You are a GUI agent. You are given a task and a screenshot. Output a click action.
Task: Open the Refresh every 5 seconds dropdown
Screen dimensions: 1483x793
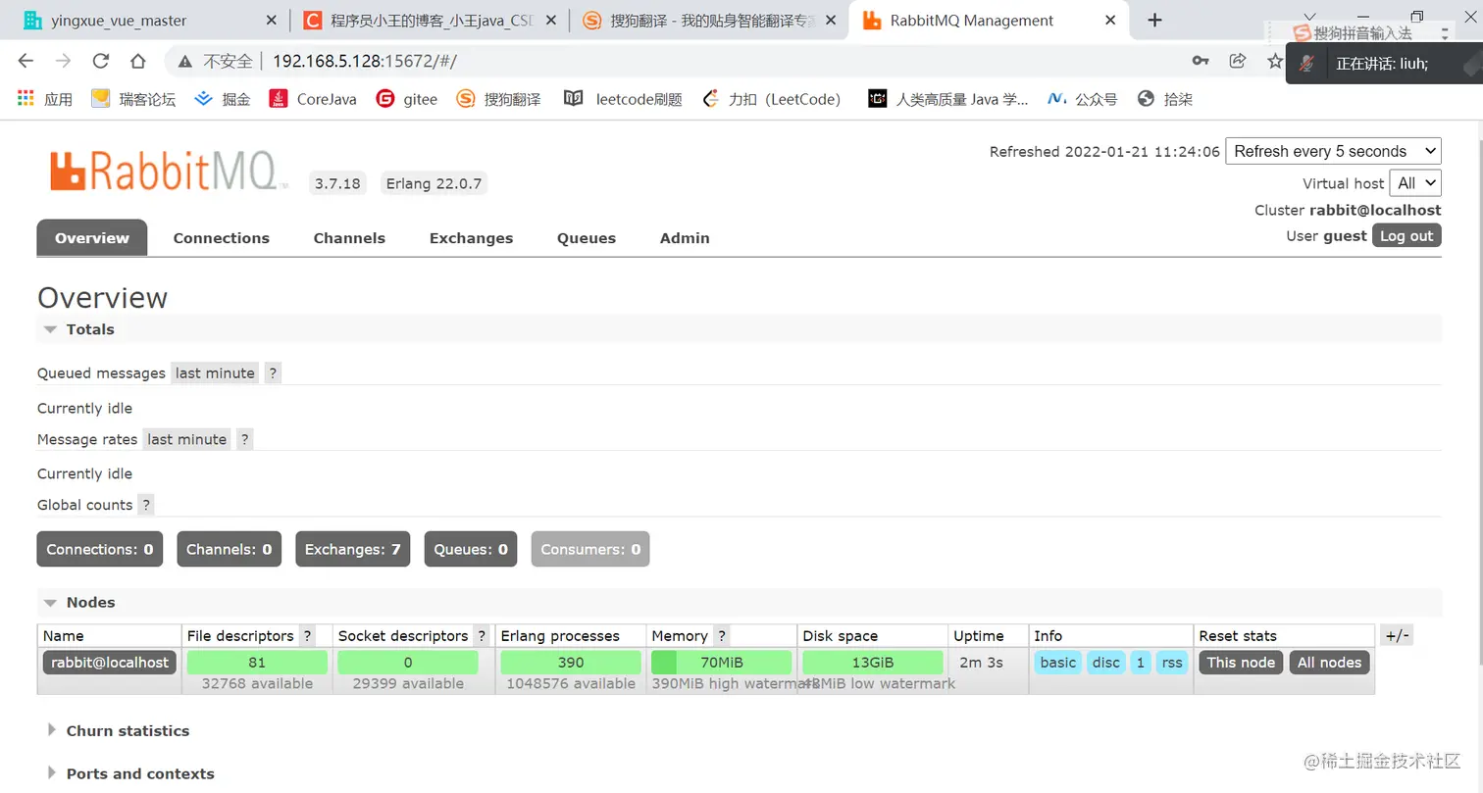tap(1333, 151)
